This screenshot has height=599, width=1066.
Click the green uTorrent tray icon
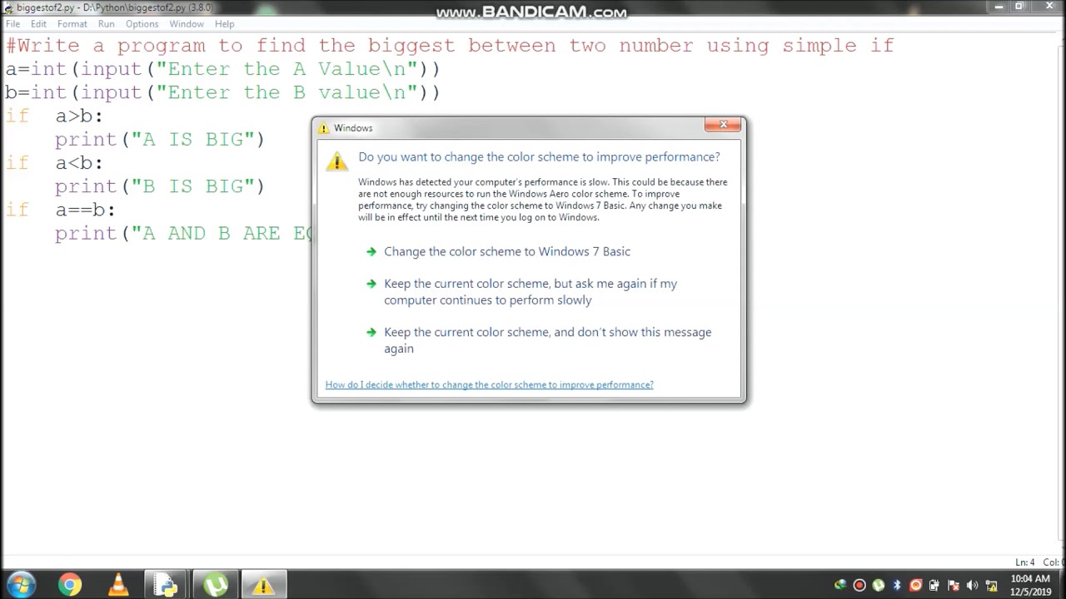click(879, 585)
